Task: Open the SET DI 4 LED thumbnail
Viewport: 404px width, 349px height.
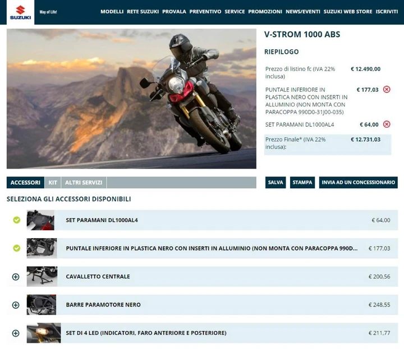Action: pos(44,333)
